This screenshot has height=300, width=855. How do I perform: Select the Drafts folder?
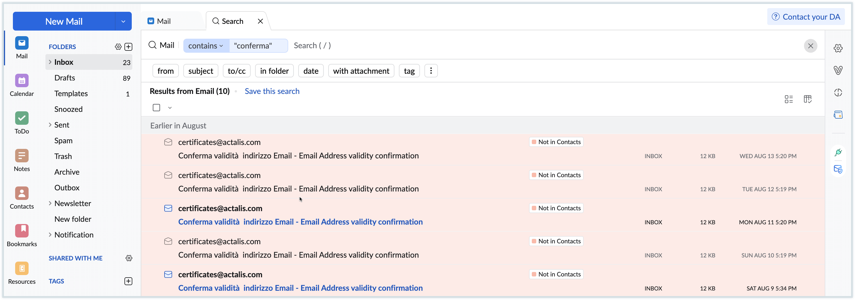(x=65, y=78)
